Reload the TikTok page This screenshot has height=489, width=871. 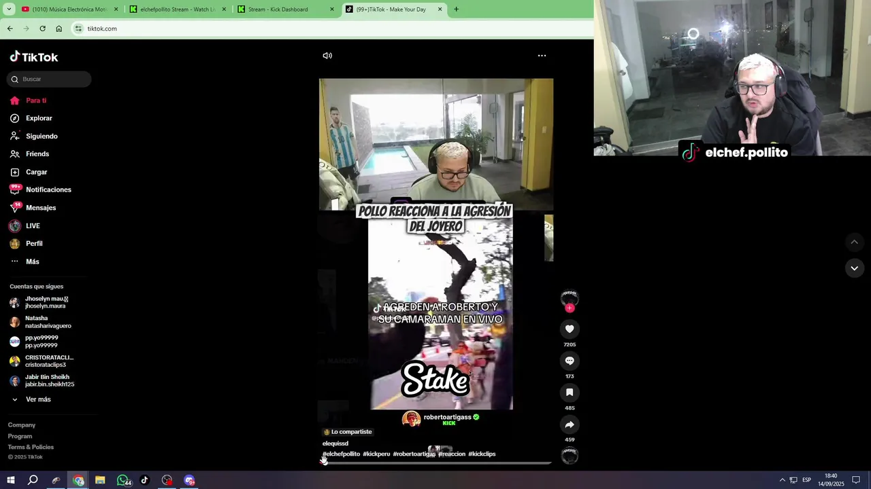(42, 29)
